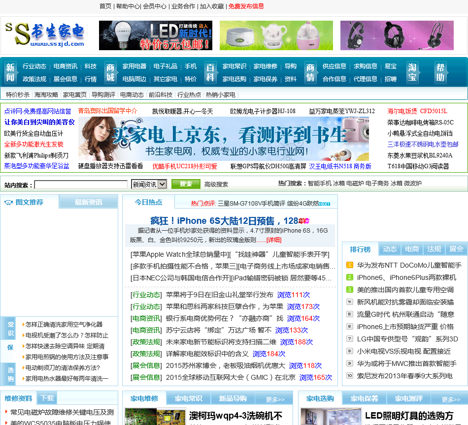This screenshot has width=468, height=425.
Task: Click 特价秒杀 in sub-navigation
Action: click(18, 95)
